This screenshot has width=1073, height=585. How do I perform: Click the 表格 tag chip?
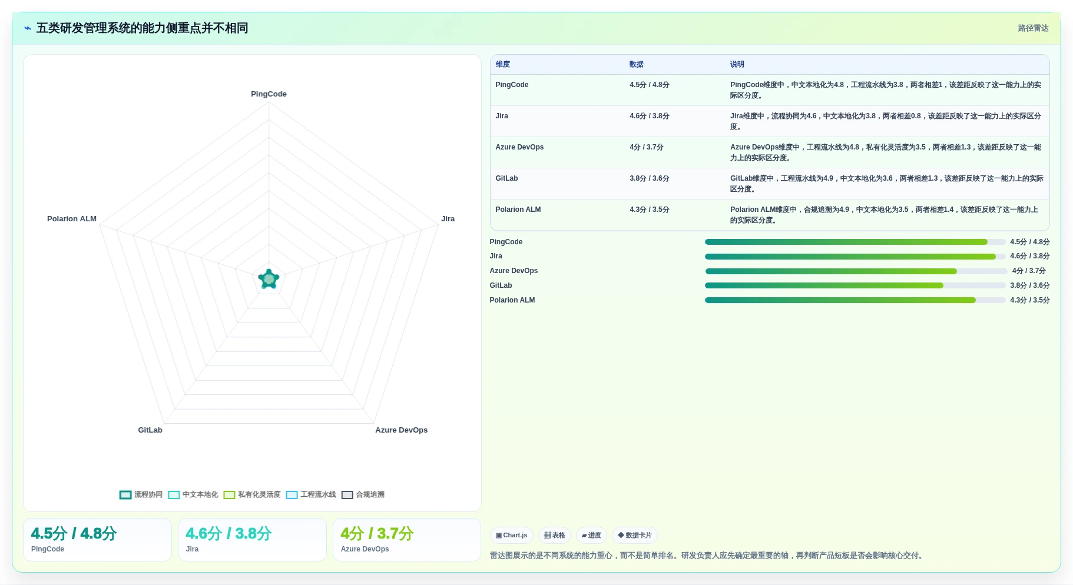(555, 535)
